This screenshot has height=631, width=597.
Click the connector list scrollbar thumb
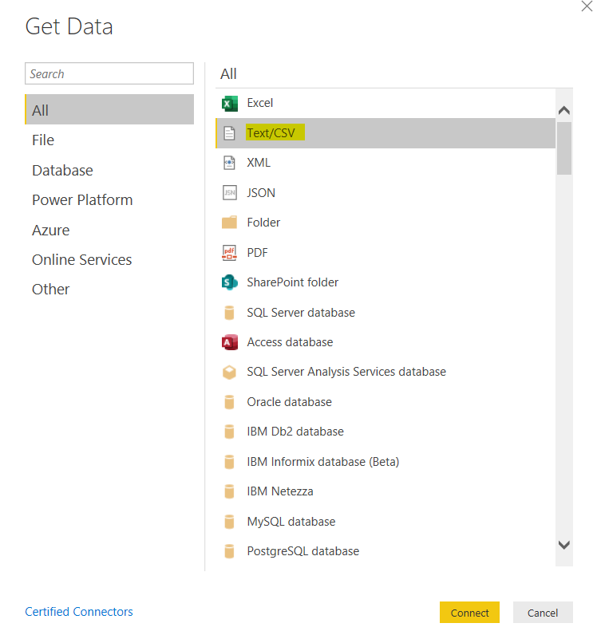coord(564,148)
